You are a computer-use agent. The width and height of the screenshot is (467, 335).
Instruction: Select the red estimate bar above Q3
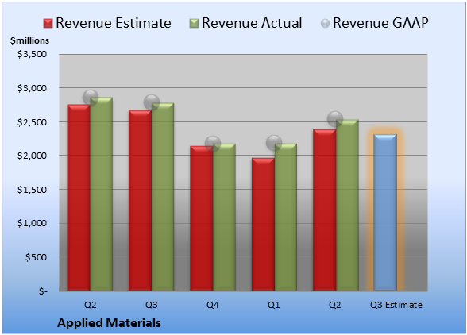pyautogui.click(x=140, y=200)
